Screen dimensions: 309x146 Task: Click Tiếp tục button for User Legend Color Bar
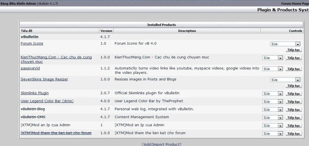coord(294,102)
